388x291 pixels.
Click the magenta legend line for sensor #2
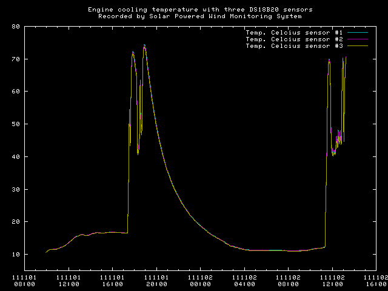(356, 39)
